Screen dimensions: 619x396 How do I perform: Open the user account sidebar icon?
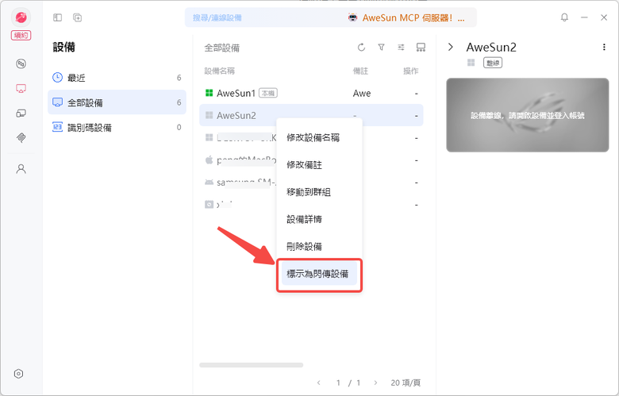tap(21, 169)
